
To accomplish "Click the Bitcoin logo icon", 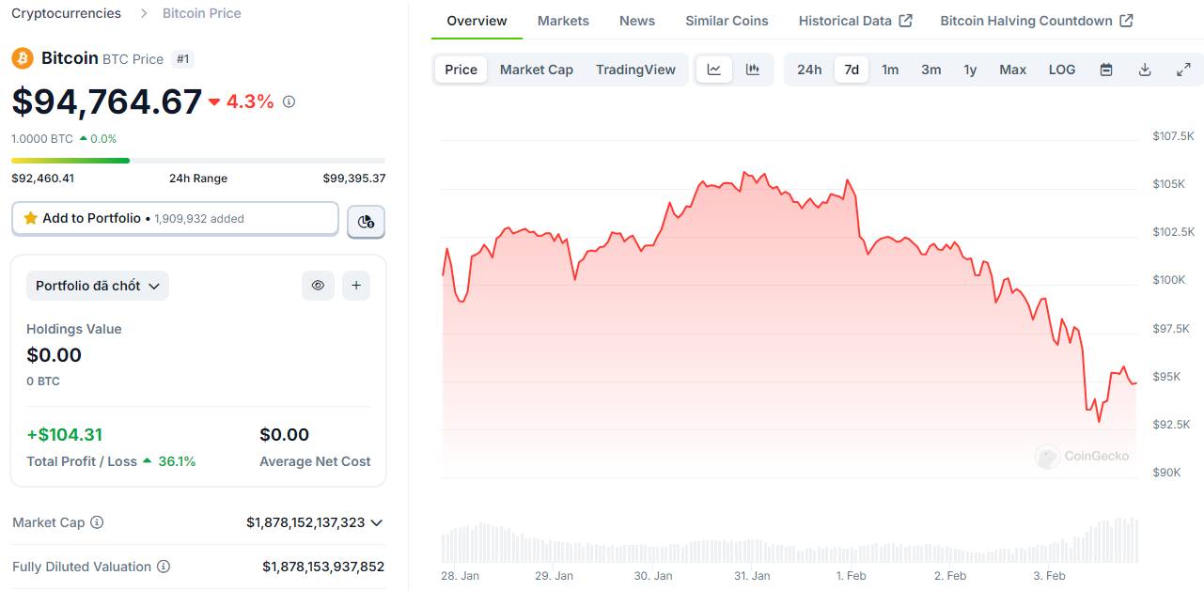I will [23, 58].
